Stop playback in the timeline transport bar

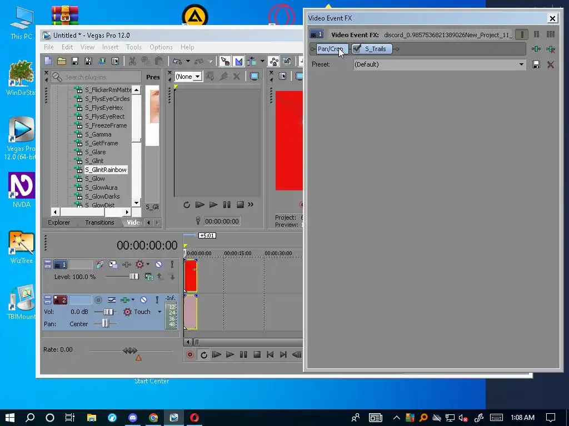click(257, 354)
